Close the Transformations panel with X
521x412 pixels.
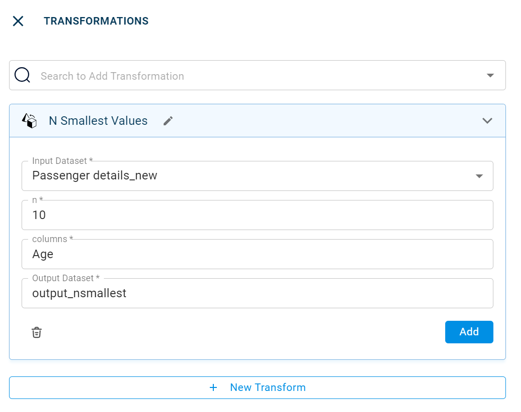pyautogui.click(x=18, y=21)
